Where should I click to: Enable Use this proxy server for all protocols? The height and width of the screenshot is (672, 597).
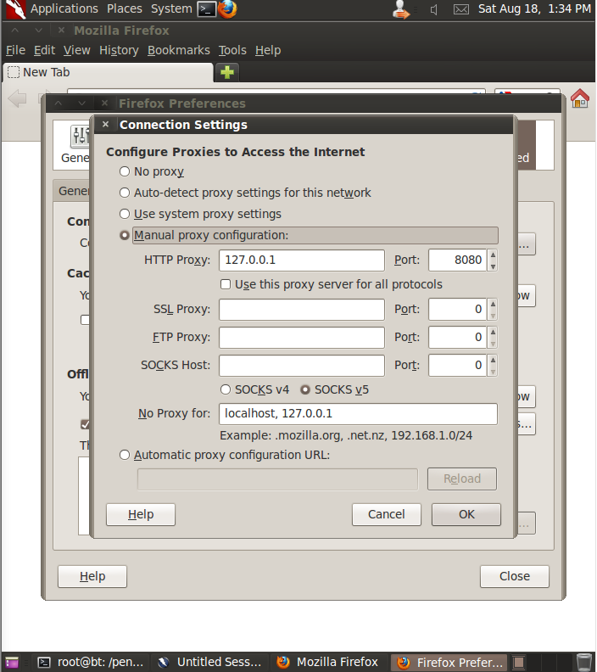coord(226,284)
